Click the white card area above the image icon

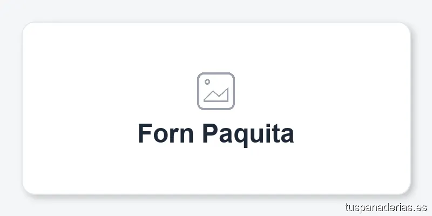click(x=216, y=48)
